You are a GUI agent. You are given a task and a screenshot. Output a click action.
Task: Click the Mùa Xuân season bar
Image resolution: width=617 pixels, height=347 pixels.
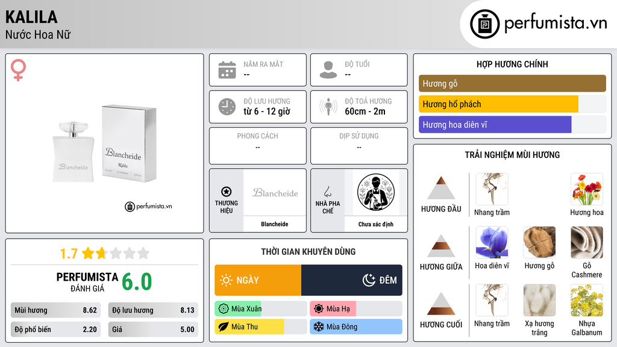pos(261,309)
